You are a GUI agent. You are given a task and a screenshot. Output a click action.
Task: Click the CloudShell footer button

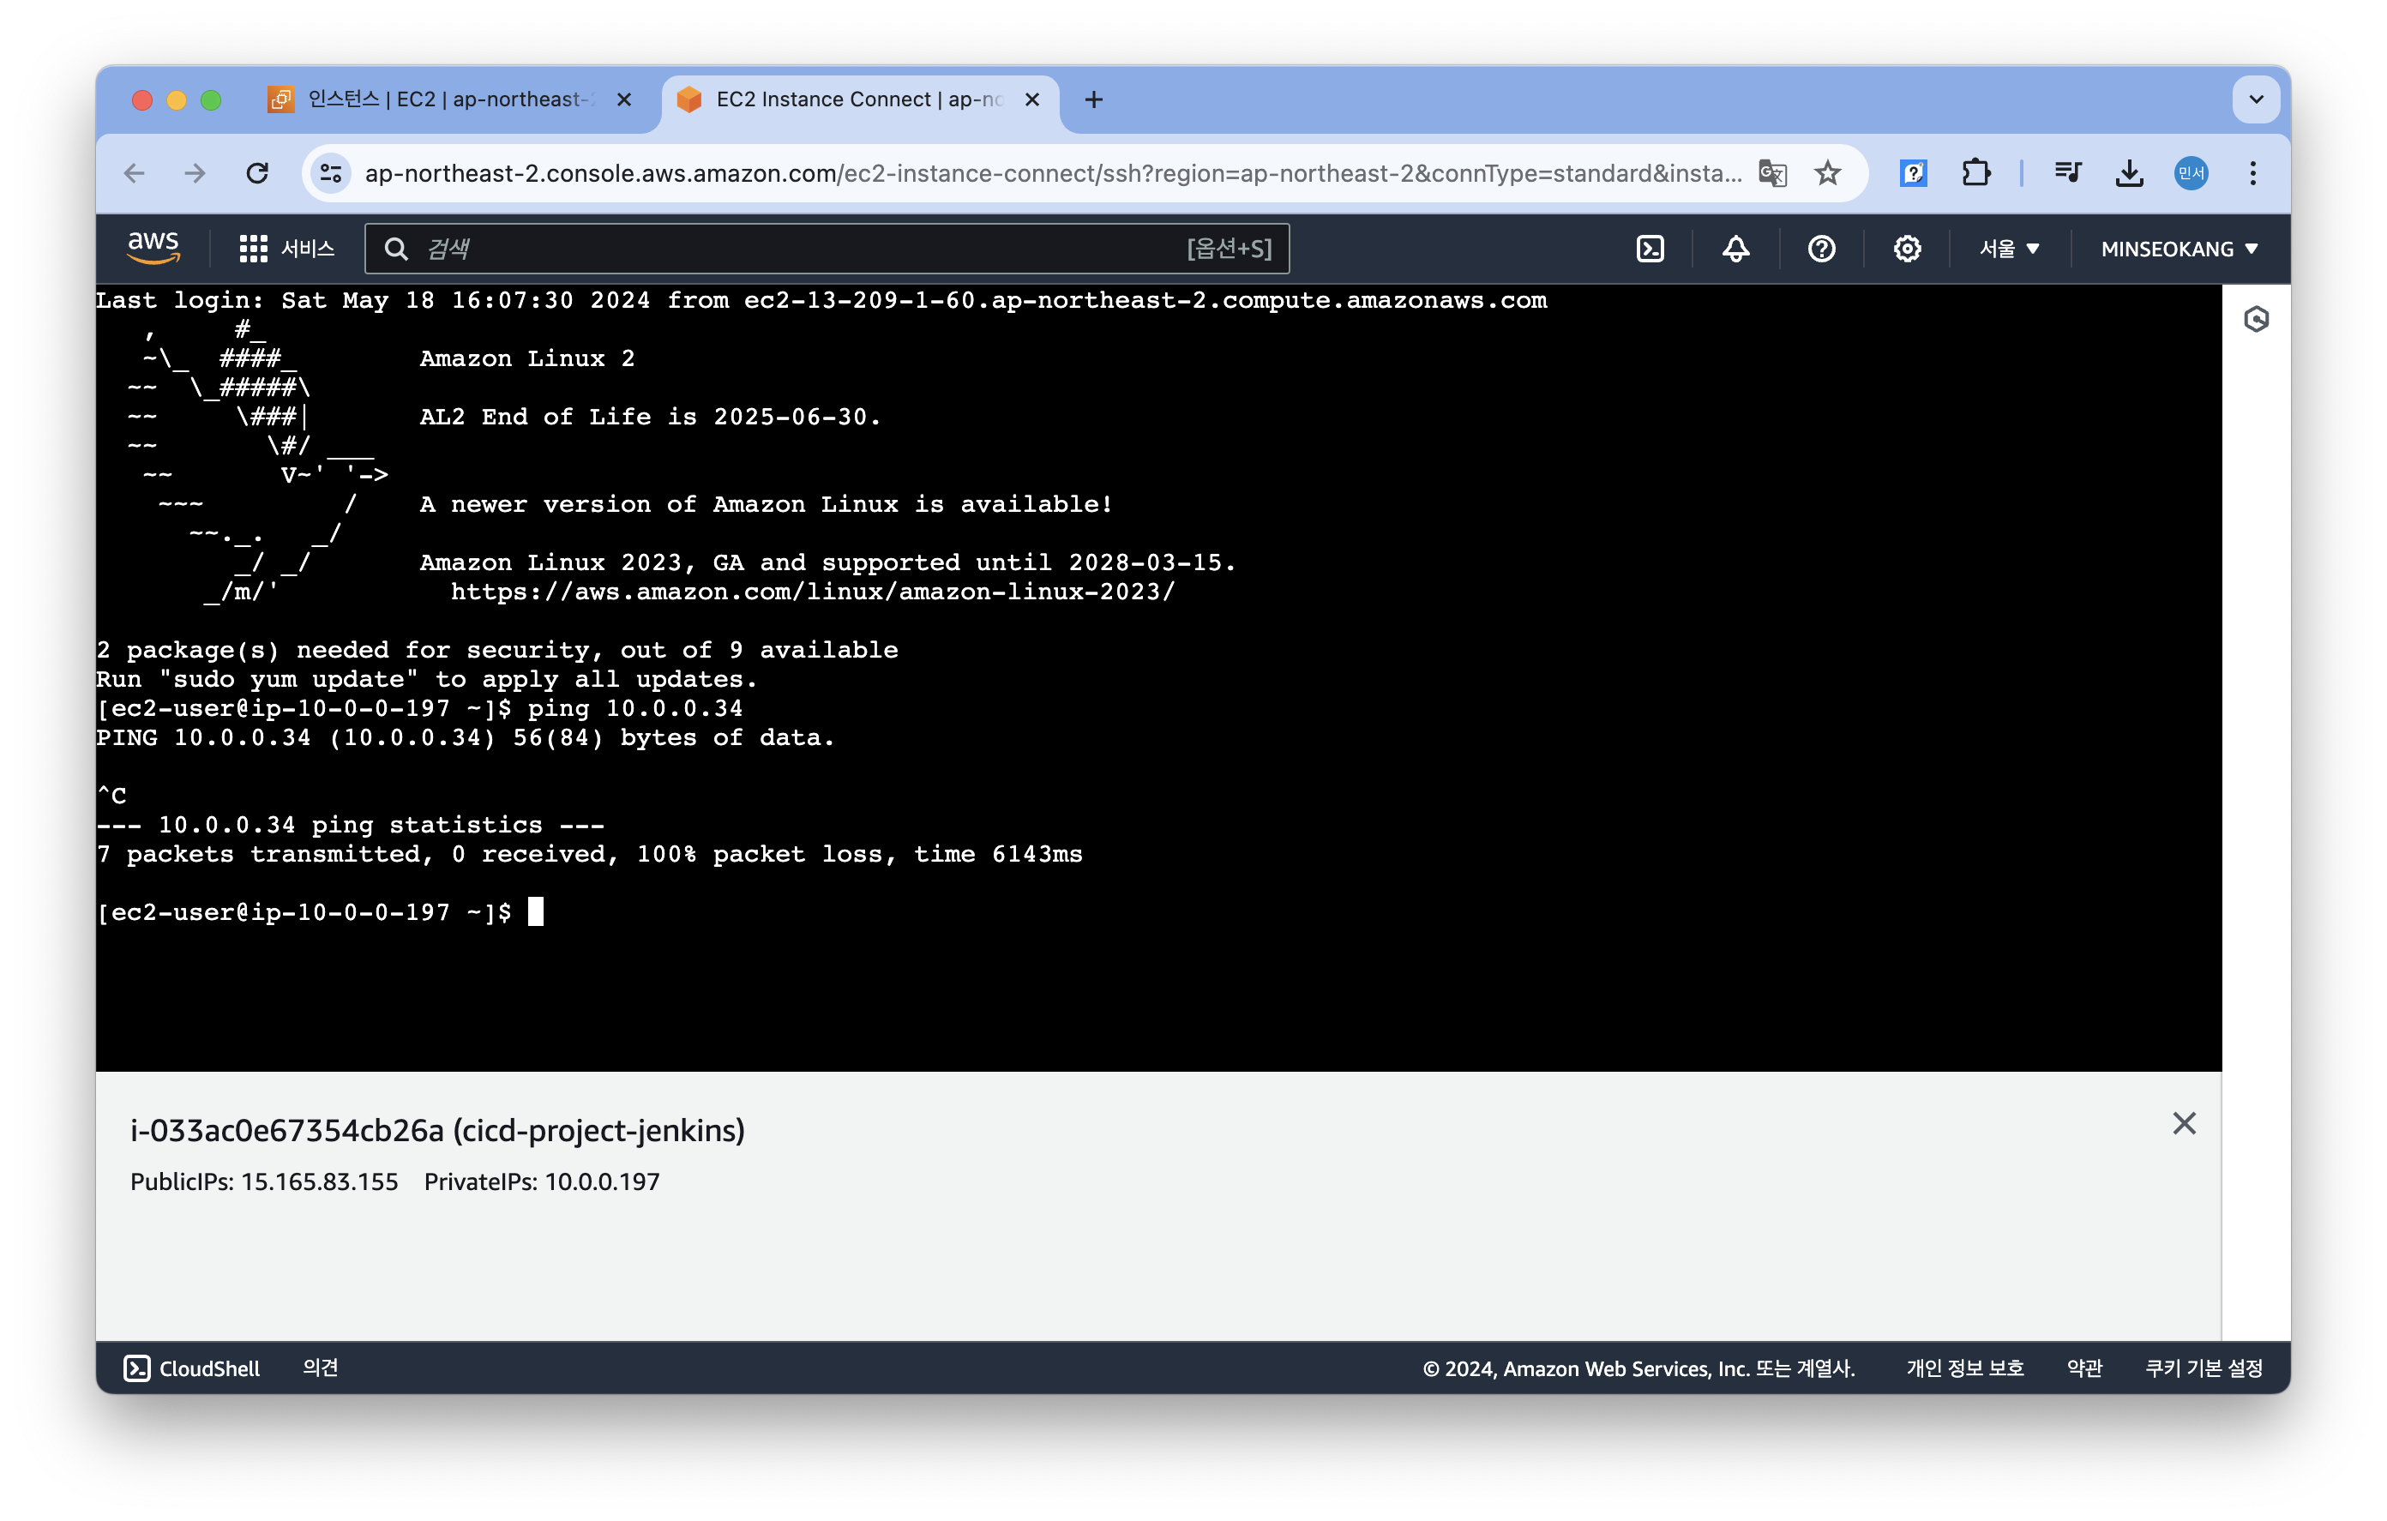click(x=192, y=1368)
